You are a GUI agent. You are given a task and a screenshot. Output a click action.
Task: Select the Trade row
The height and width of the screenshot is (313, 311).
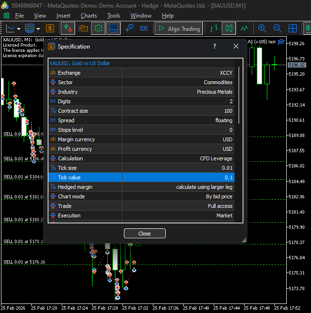[x=141, y=206]
